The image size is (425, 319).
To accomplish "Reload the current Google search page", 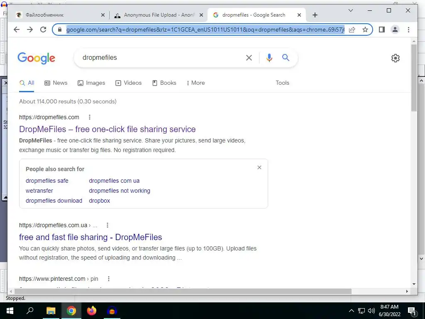I will point(43,29).
